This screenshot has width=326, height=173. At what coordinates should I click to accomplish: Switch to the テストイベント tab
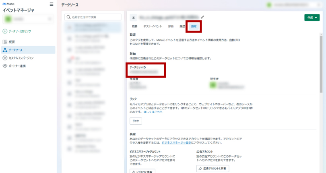point(153,27)
